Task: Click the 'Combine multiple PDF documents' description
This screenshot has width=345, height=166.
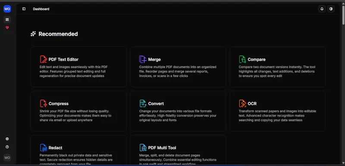Action: 178,72
